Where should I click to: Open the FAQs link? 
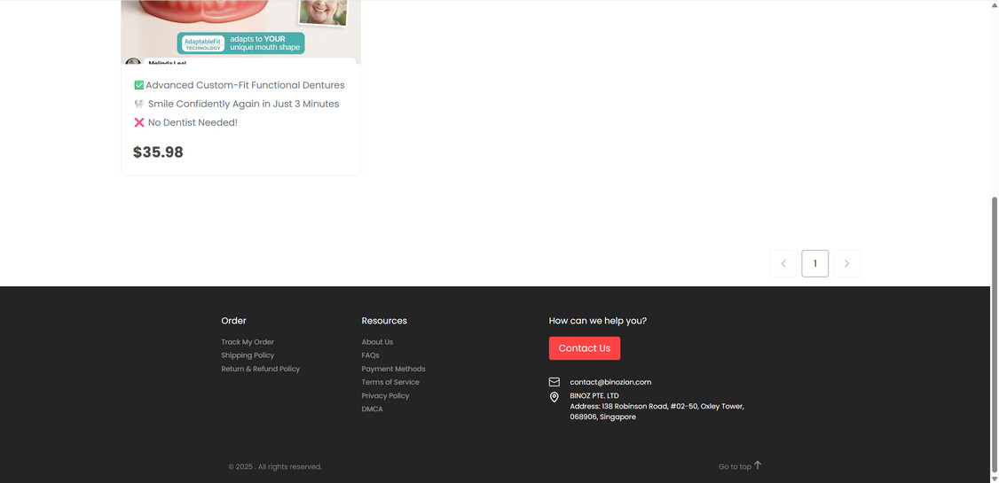[x=370, y=355]
